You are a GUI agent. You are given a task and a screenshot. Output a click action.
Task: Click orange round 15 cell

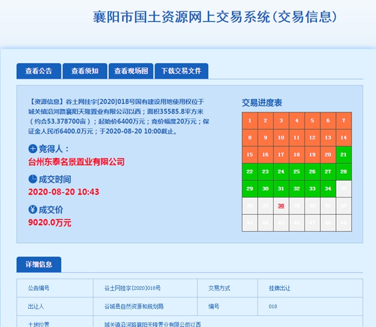tap(250, 154)
